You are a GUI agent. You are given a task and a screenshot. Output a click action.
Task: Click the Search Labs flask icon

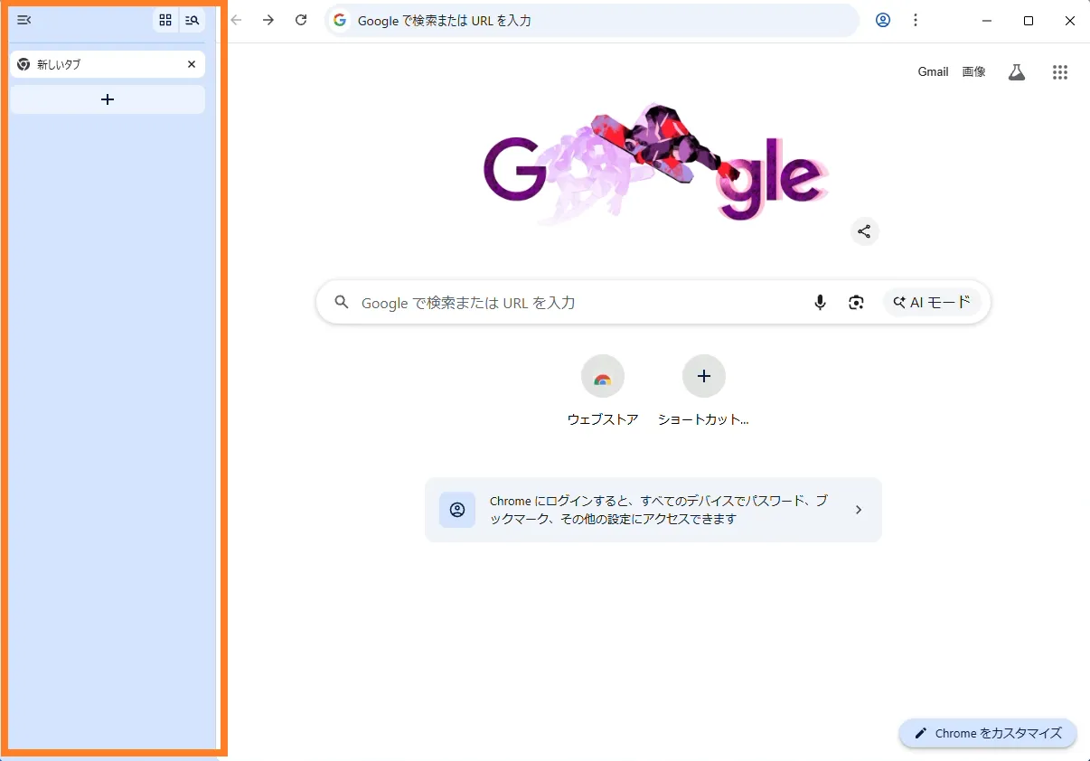pos(1017,72)
